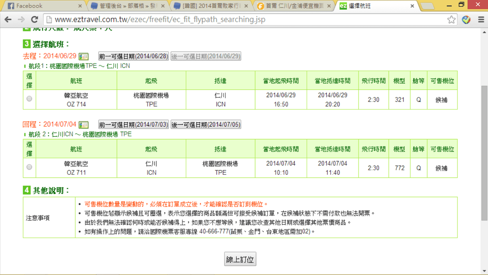
Task: Click the colorful extension icon in toolbar
Action: point(466,20)
